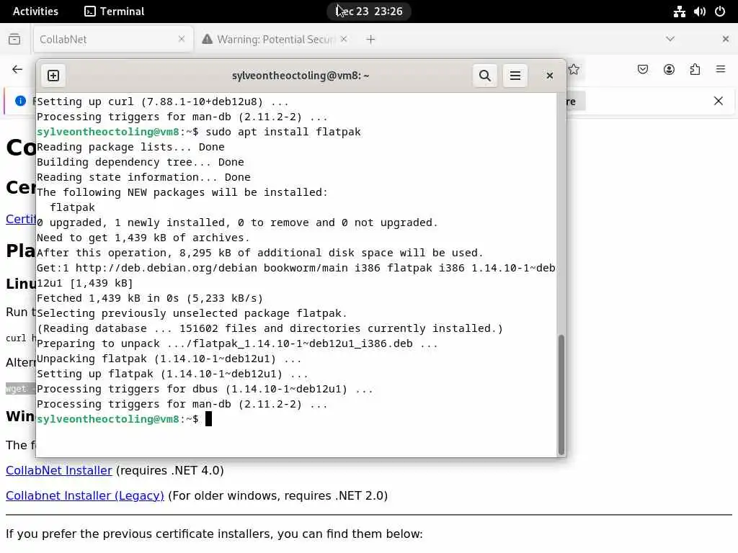Click the highlighted wget command text
This screenshot has height=553, width=738.
20,389
